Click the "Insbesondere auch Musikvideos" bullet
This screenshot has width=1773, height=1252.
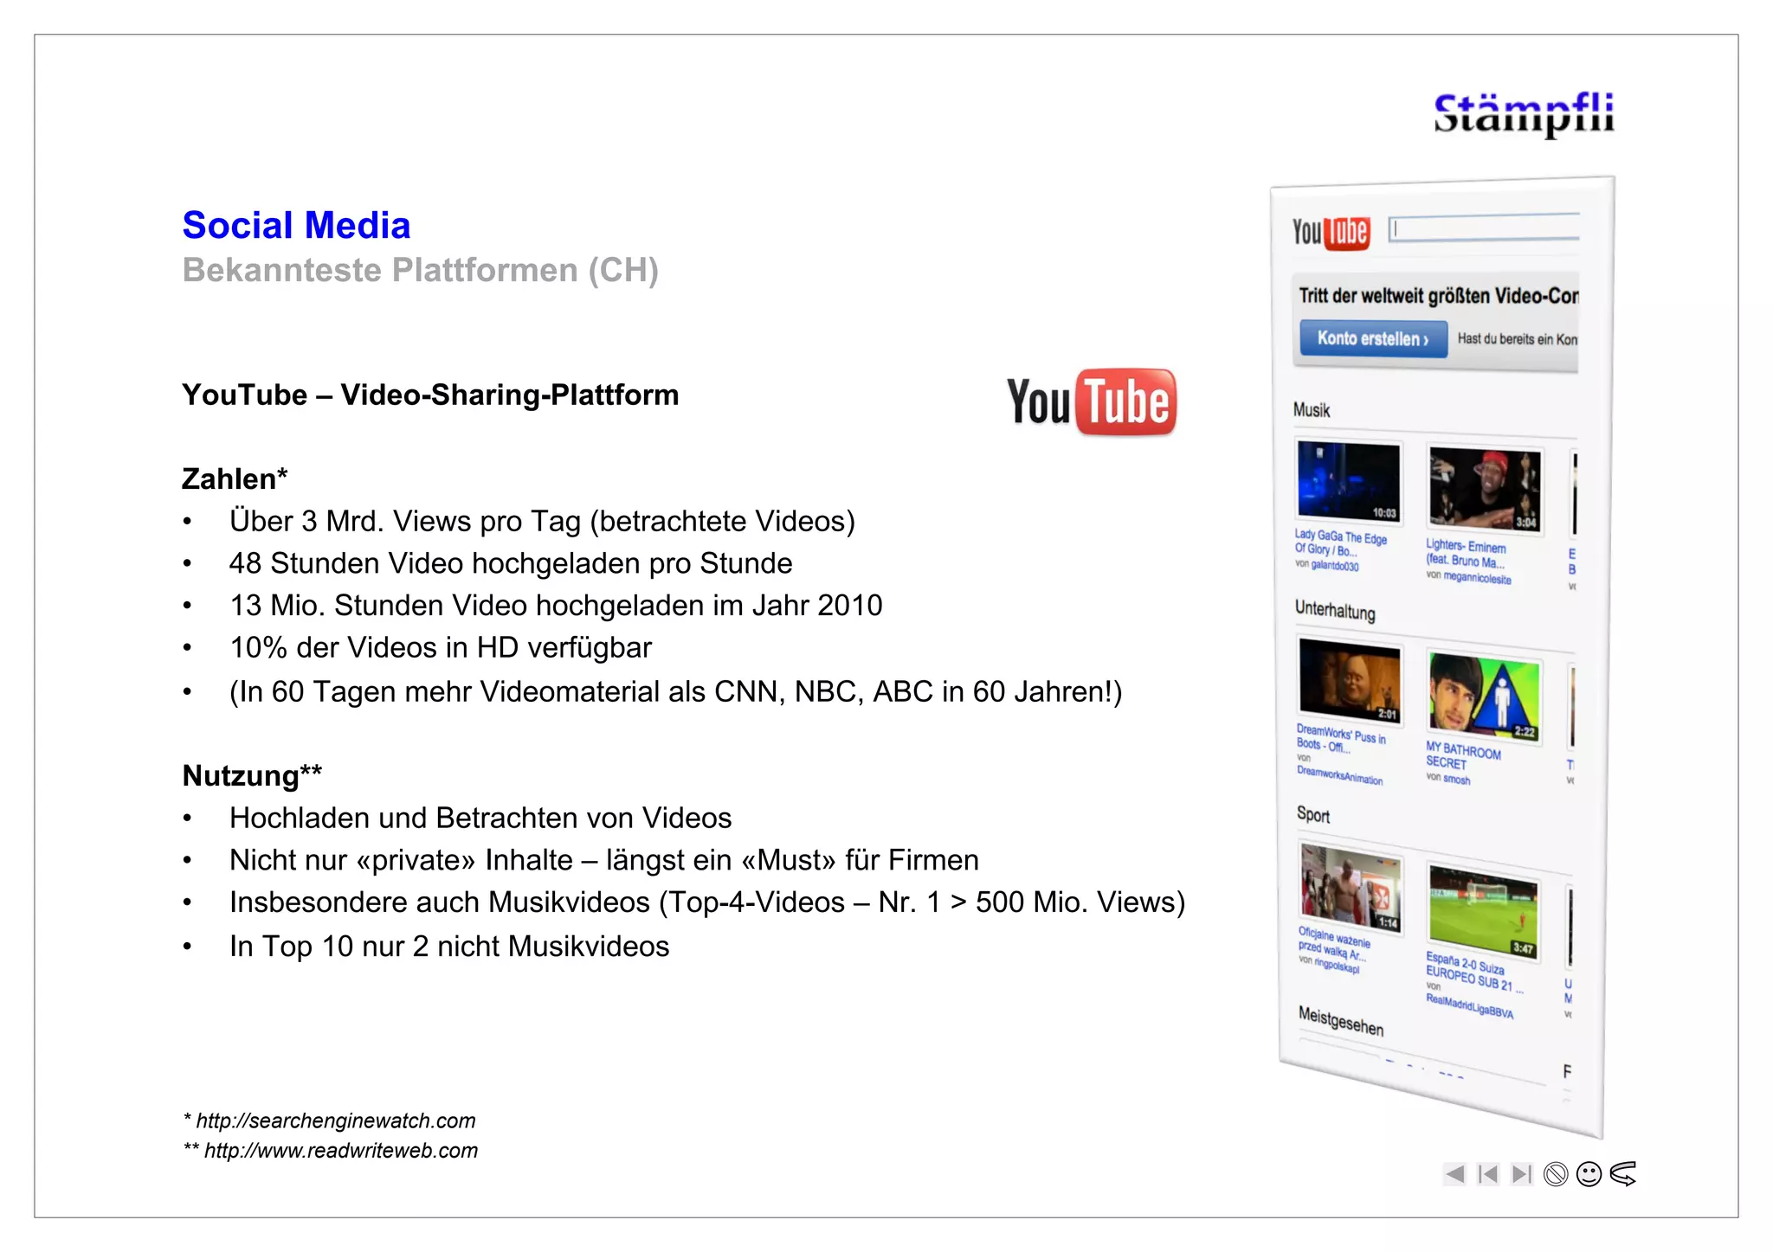click(707, 902)
